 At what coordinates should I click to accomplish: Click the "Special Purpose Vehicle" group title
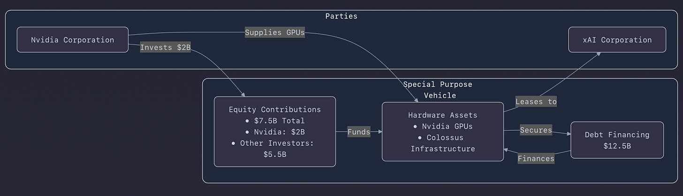click(438, 90)
